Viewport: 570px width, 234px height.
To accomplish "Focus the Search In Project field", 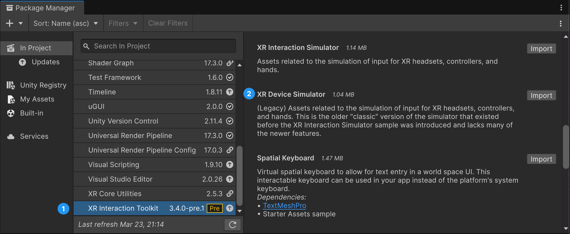I will (158, 46).
